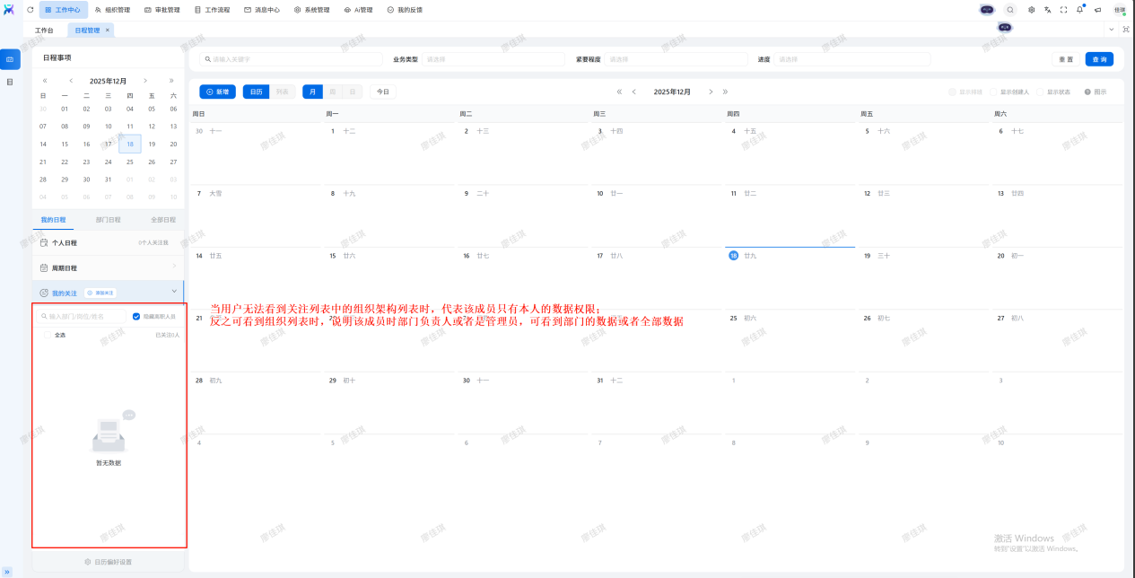This screenshot has height=578, width=1135.
Task: Open the 组织管理 menu
Action: coord(112,10)
